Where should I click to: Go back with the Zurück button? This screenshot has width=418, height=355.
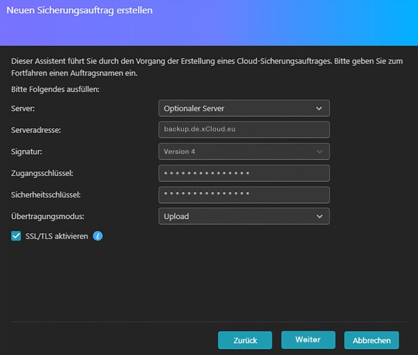click(x=245, y=340)
